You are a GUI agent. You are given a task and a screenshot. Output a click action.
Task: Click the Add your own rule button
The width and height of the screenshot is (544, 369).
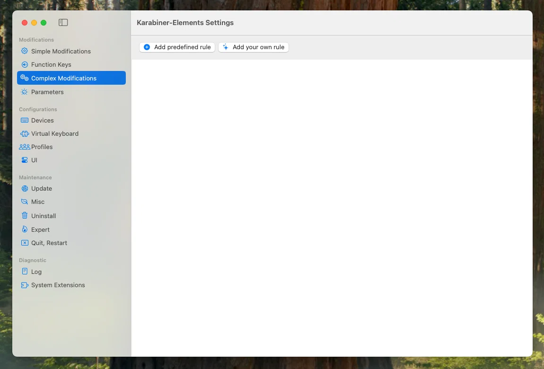pyautogui.click(x=253, y=47)
